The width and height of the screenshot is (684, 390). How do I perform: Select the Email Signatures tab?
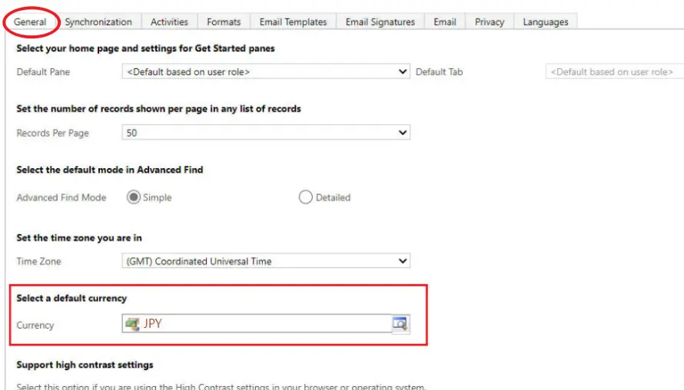click(380, 21)
